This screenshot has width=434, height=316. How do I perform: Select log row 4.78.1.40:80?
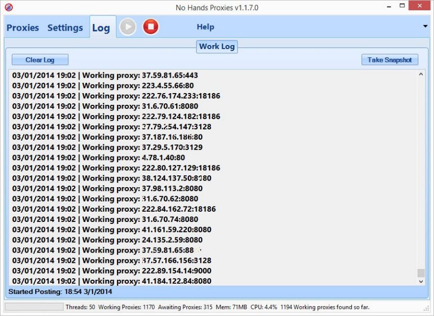click(99, 157)
